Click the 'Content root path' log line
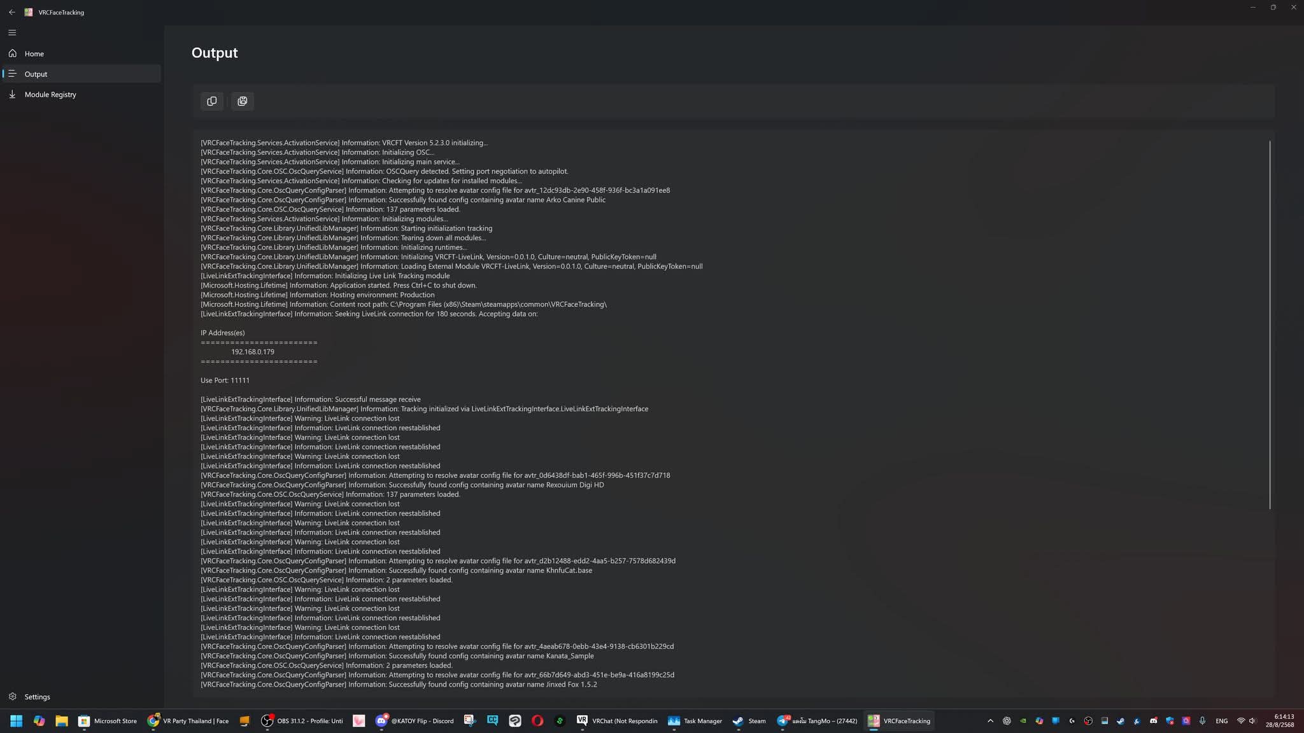Screen dimensions: 1304x733 [404, 304]
